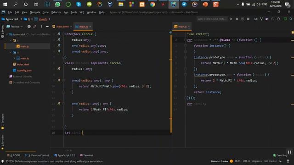
Task: Open Skype from the Windows taskbar
Action: coord(79,4)
